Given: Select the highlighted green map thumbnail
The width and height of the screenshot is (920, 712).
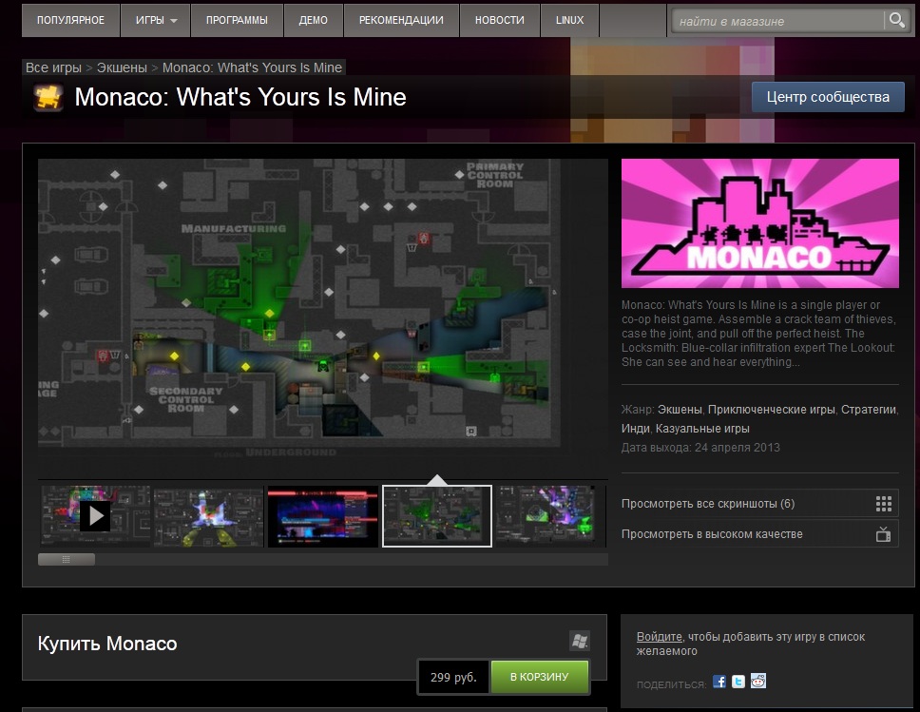Looking at the screenshot, I should [437, 516].
